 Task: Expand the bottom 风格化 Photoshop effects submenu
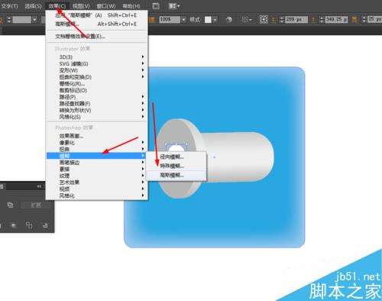coord(96,196)
